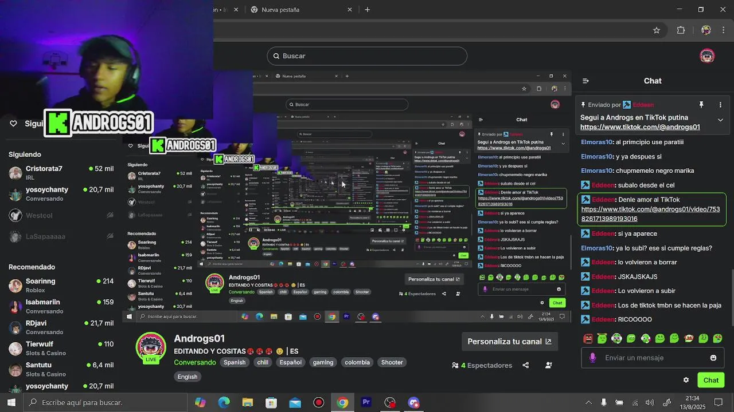Open LaSapaaaaa offline channel

point(61,236)
